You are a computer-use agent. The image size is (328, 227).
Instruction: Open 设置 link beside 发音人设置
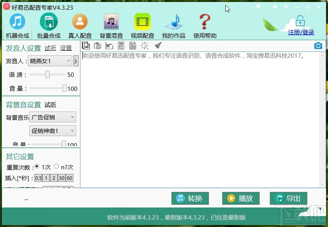pos(66,48)
